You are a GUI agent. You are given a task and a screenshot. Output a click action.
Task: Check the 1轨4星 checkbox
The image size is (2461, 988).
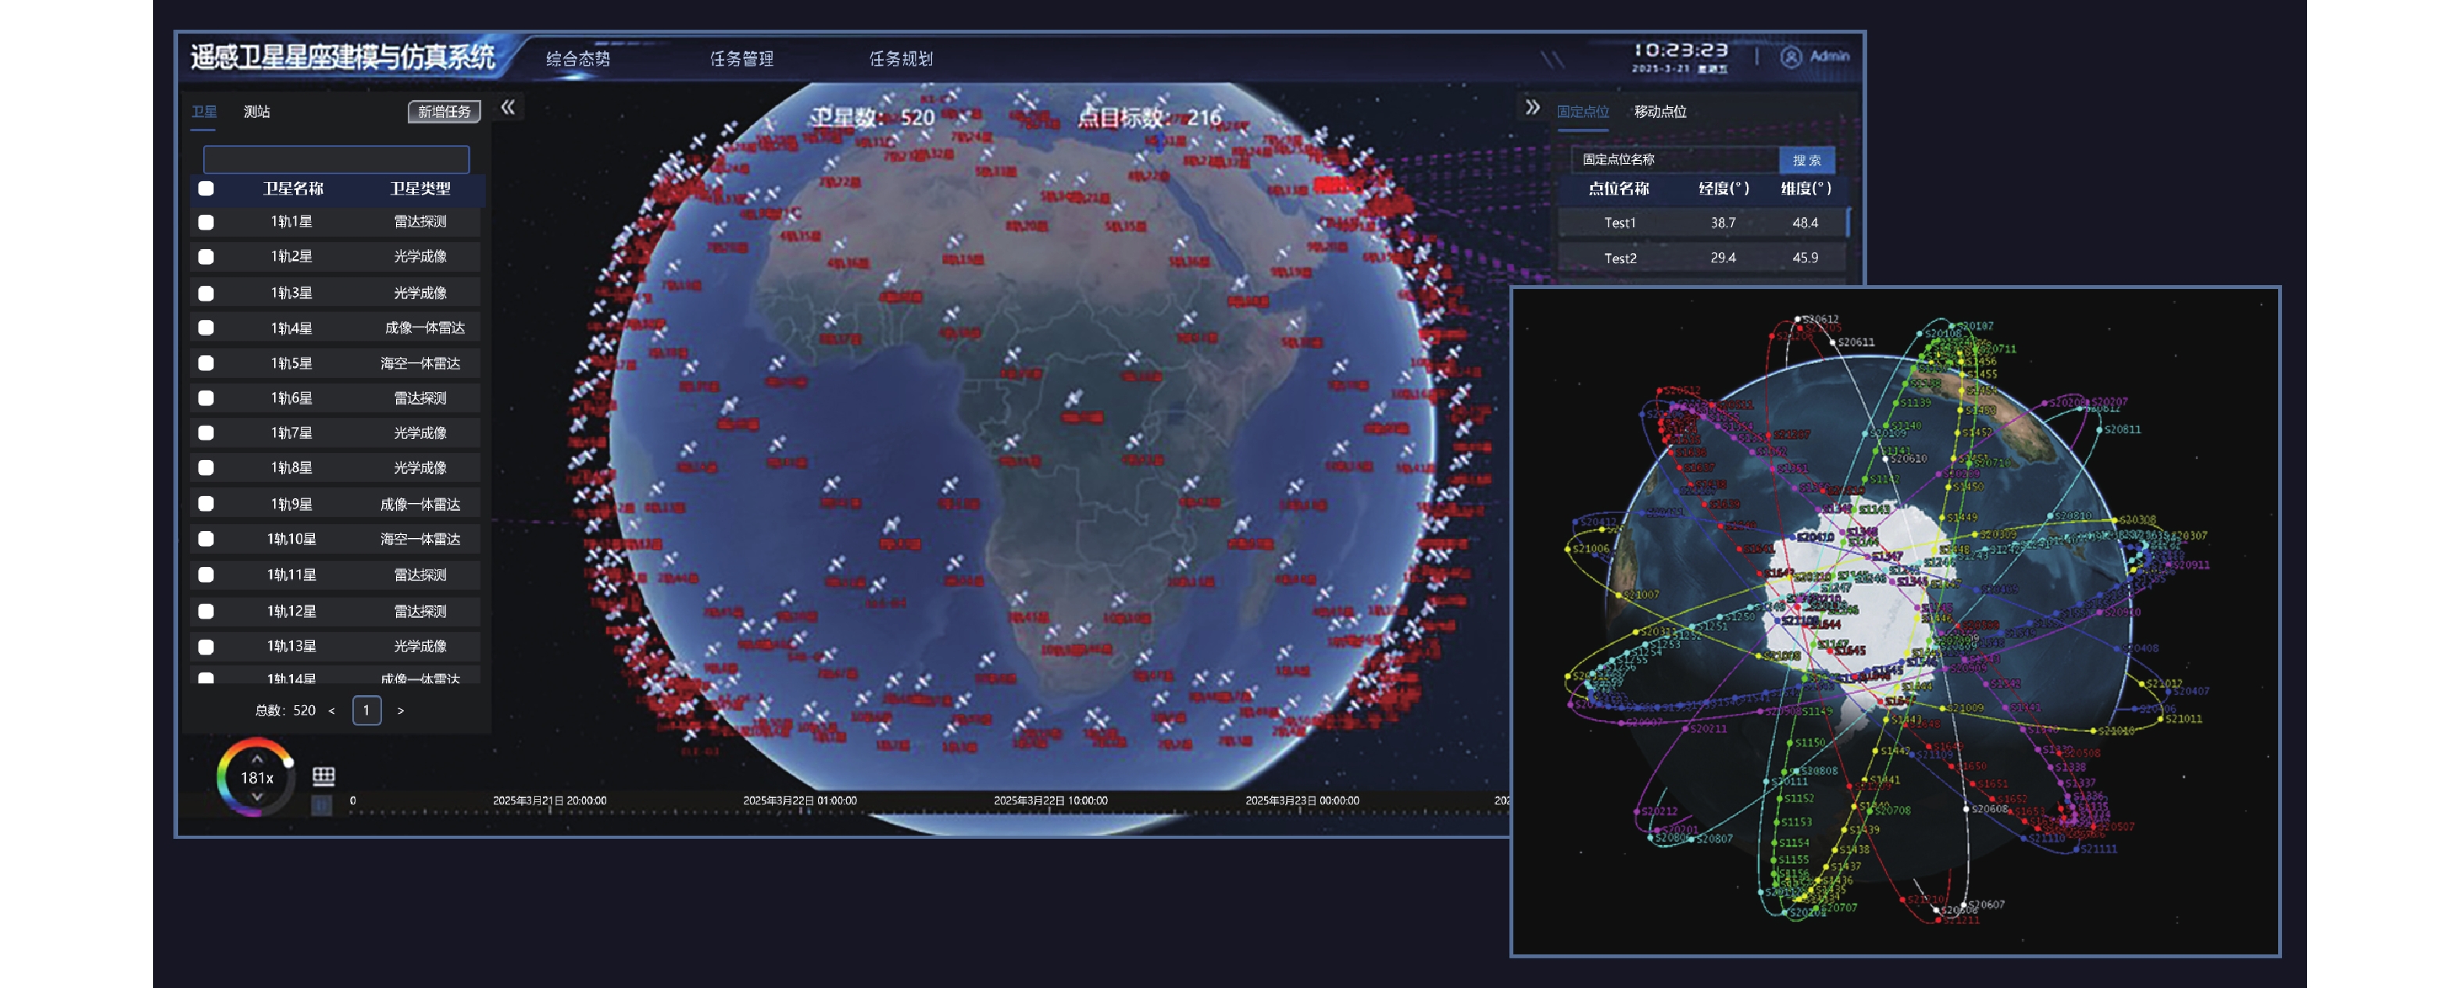[x=205, y=328]
